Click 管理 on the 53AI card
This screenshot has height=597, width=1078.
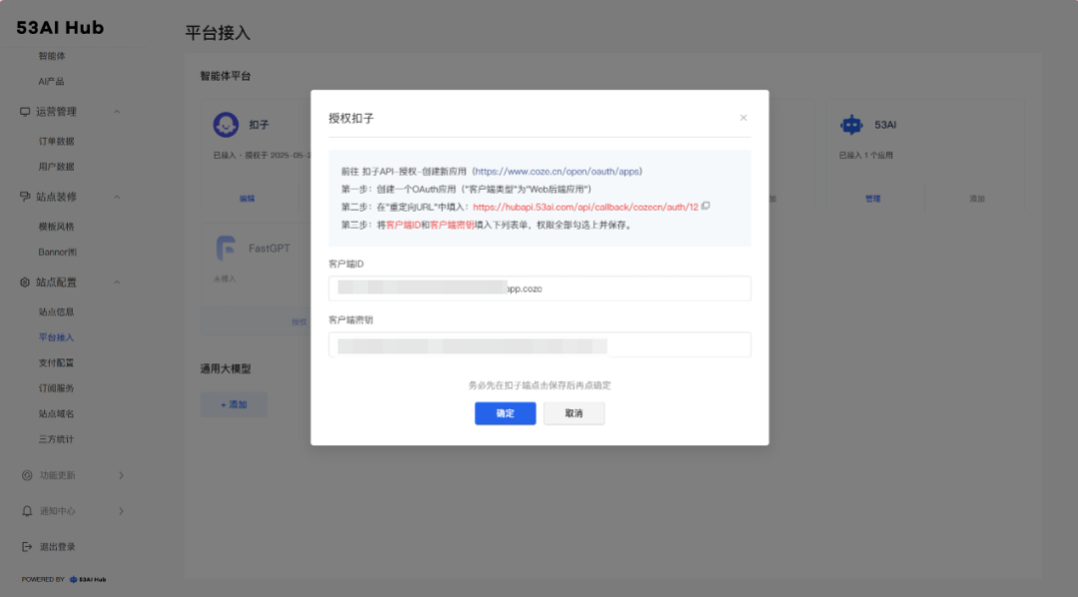click(x=873, y=198)
